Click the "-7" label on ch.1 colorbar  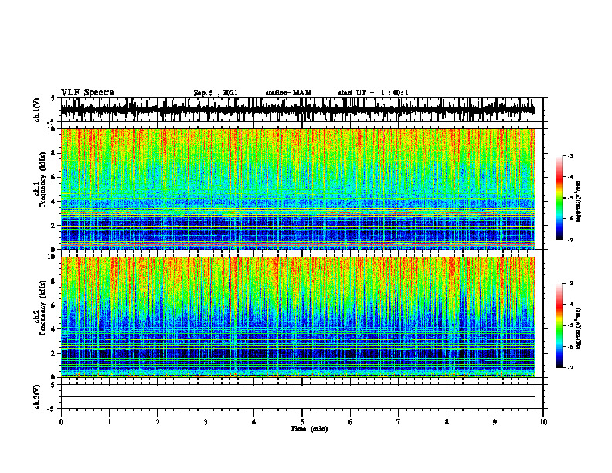coord(570,240)
